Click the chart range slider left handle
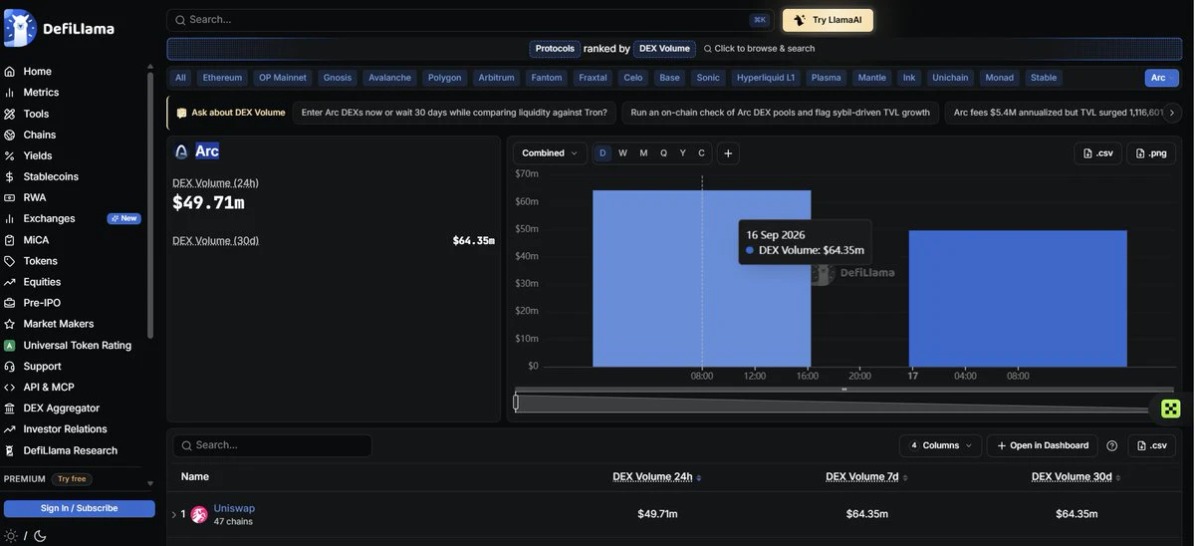Image resolution: width=1195 pixels, height=546 pixels. [x=516, y=403]
